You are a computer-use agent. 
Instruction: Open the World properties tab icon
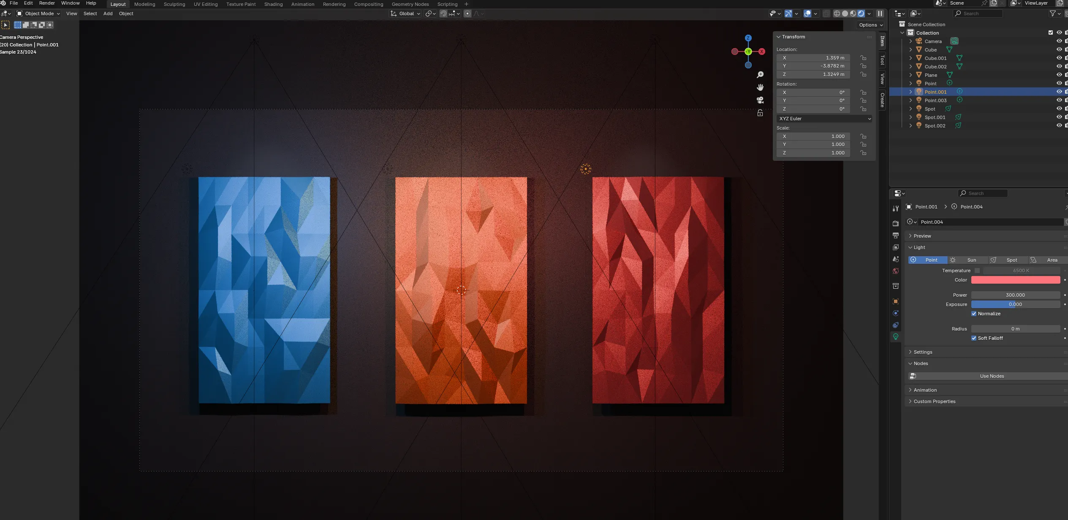[x=895, y=271]
